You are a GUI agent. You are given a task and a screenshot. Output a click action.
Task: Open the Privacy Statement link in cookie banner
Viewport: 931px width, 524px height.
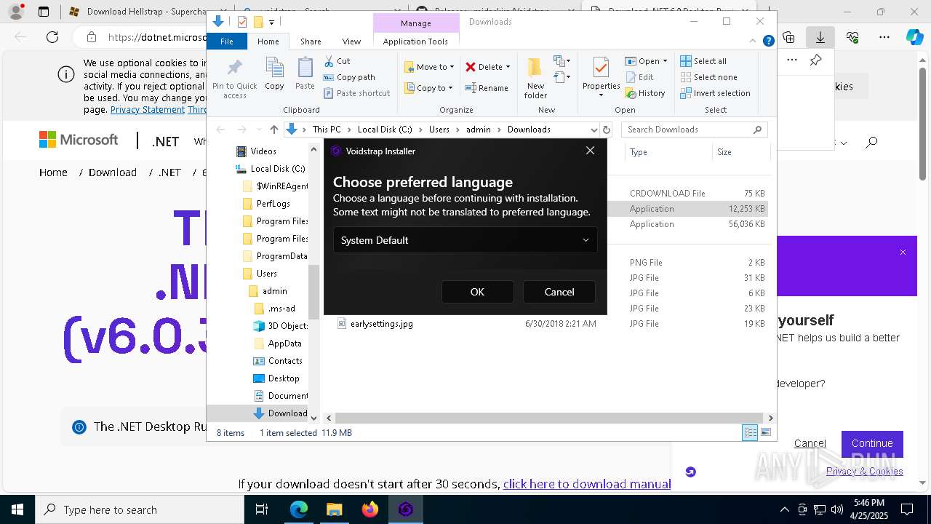click(x=148, y=110)
